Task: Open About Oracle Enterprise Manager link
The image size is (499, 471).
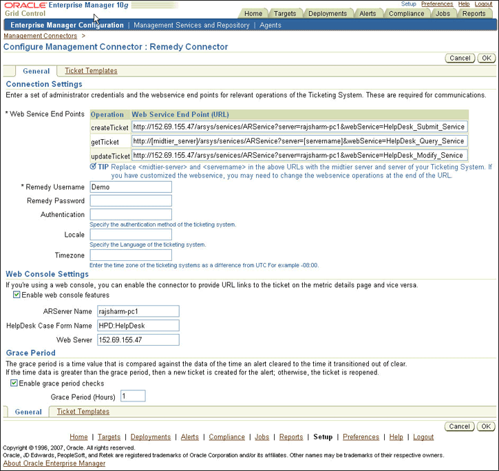Action: [x=54, y=463]
